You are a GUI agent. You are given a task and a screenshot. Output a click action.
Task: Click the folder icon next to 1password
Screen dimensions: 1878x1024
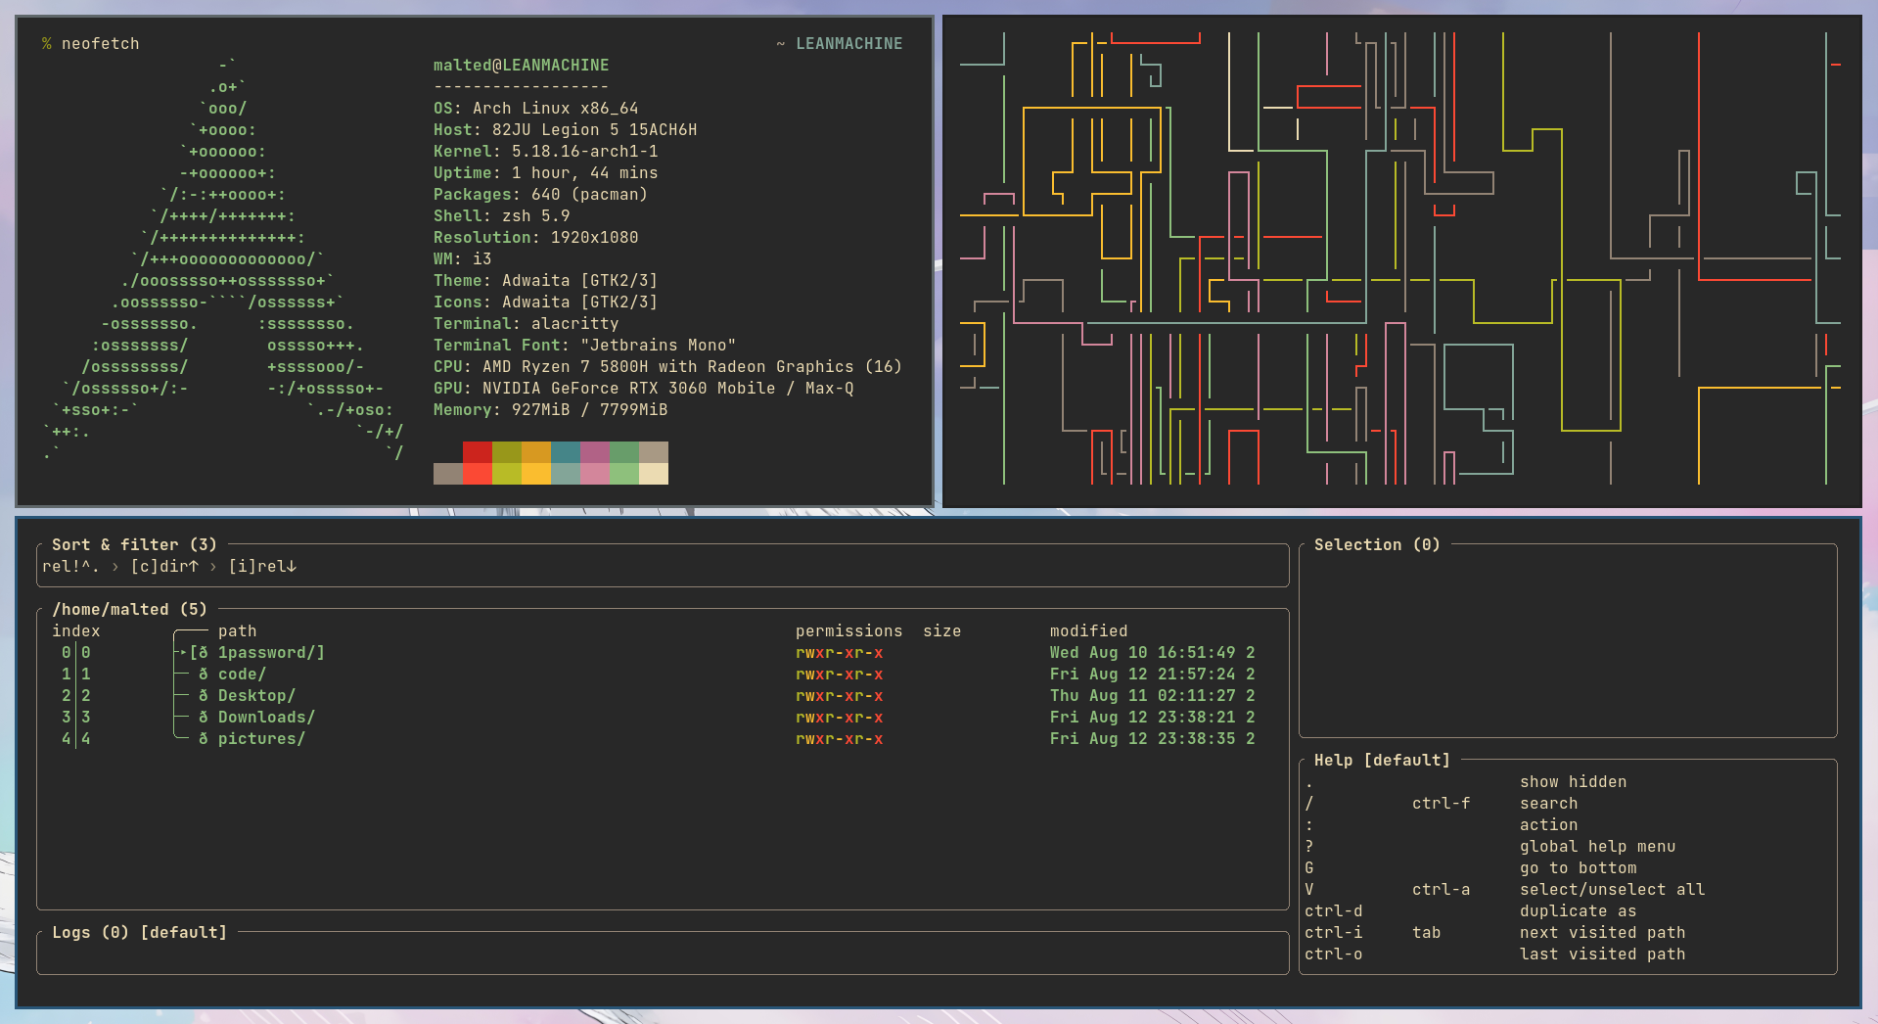coord(204,653)
